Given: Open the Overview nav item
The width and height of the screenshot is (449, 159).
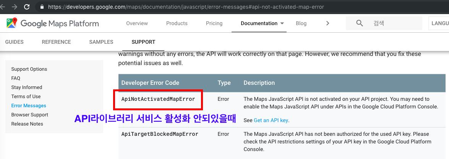Looking at the screenshot, I should tap(137, 23).
